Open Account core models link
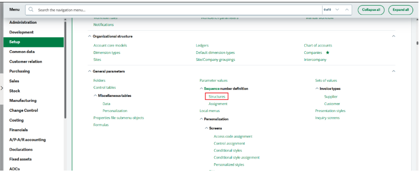Image resolution: width=419 pixels, height=172 pixels. (110, 46)
